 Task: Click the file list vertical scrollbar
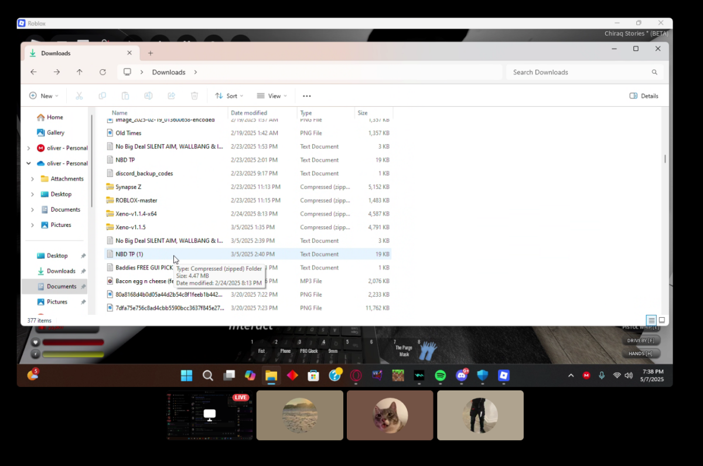665,159
